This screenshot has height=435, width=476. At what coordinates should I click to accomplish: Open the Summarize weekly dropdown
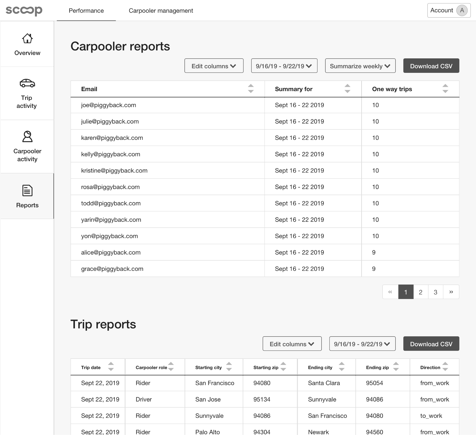[360, 66]
